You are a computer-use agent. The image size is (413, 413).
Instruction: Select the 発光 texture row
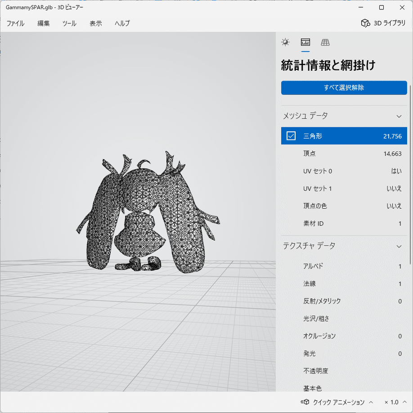tap(344, 354)
